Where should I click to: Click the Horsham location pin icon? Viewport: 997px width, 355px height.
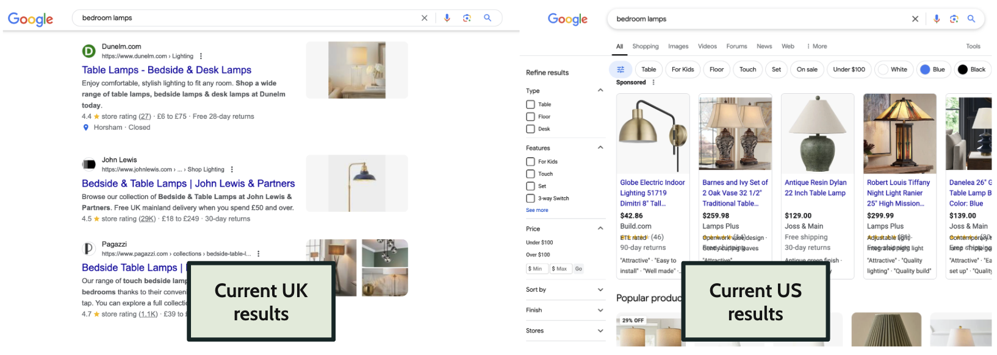86,127
